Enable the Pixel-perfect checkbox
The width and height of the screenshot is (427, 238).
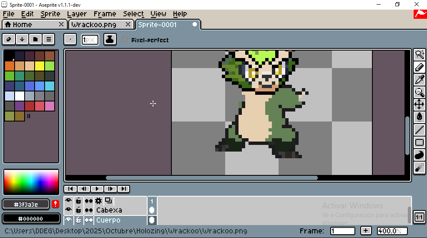point(124,40)
